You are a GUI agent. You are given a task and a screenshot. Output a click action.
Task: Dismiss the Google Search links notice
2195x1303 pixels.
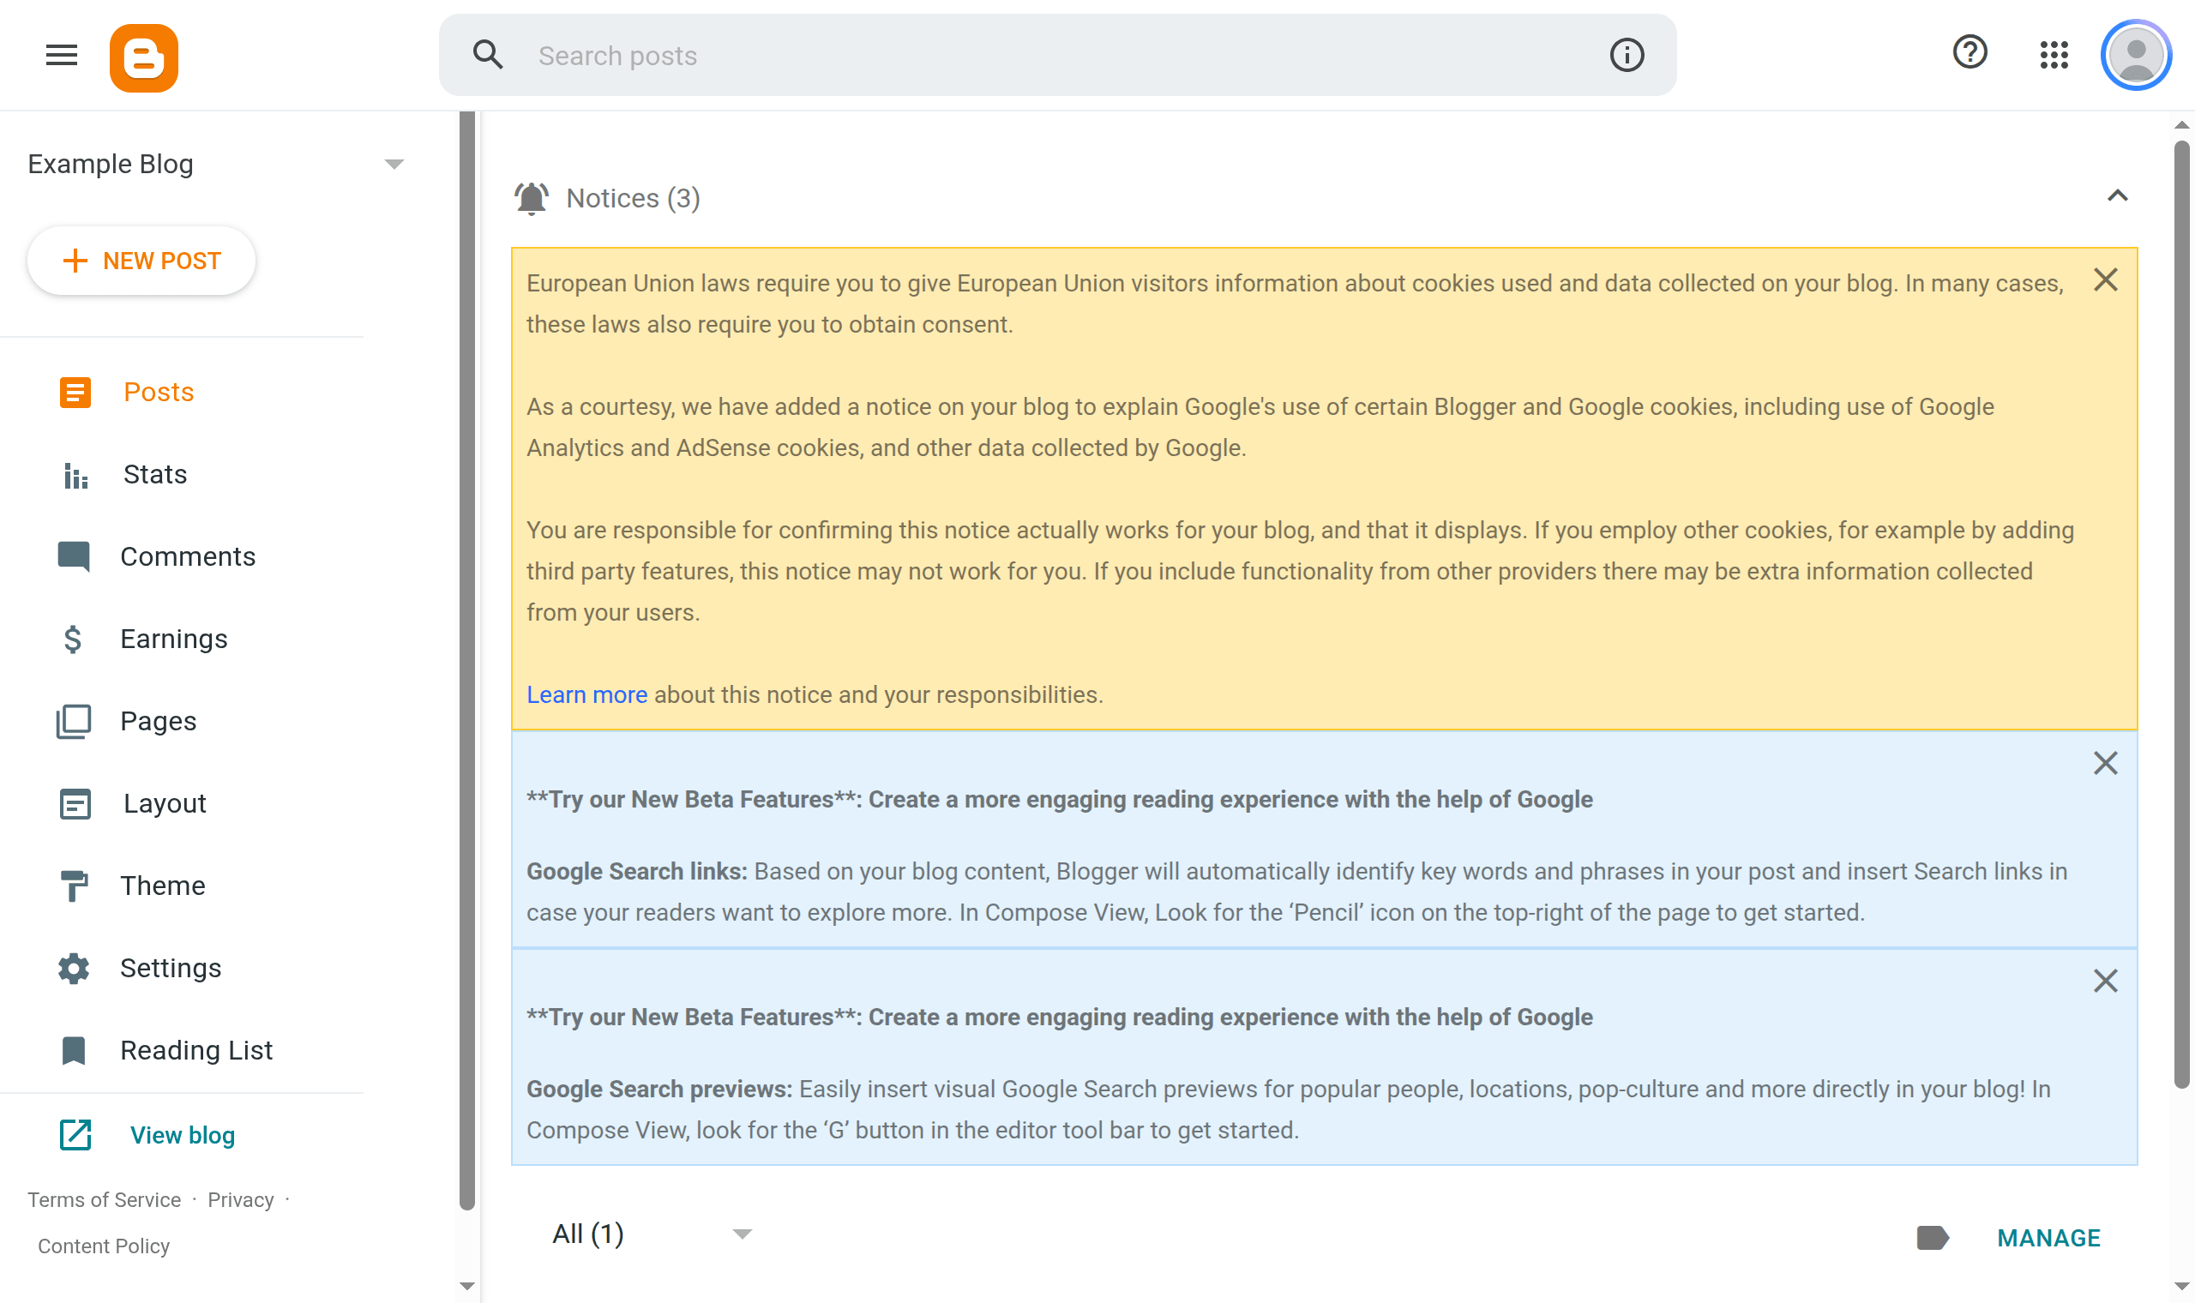coord(2106,763)
